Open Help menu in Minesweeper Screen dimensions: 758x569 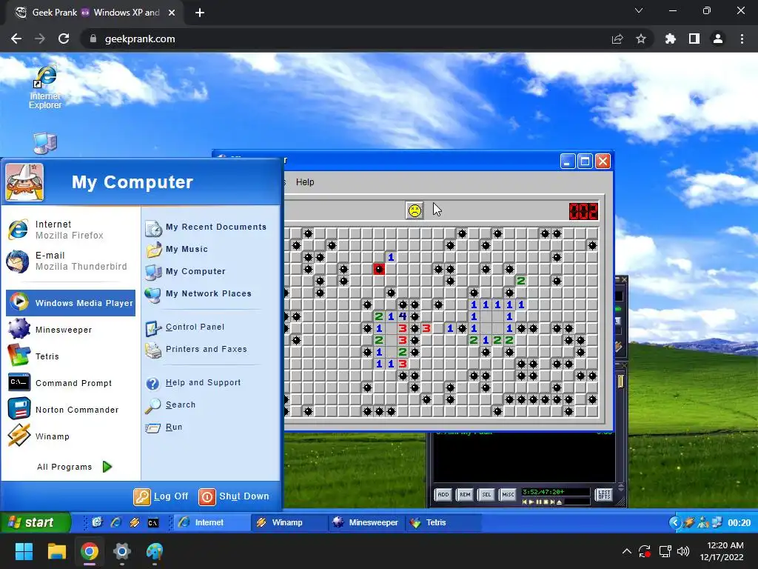305,182
